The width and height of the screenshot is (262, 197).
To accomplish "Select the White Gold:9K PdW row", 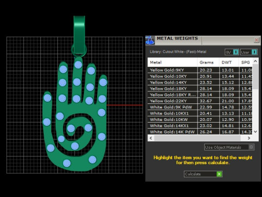I will (x=200, y=107).
